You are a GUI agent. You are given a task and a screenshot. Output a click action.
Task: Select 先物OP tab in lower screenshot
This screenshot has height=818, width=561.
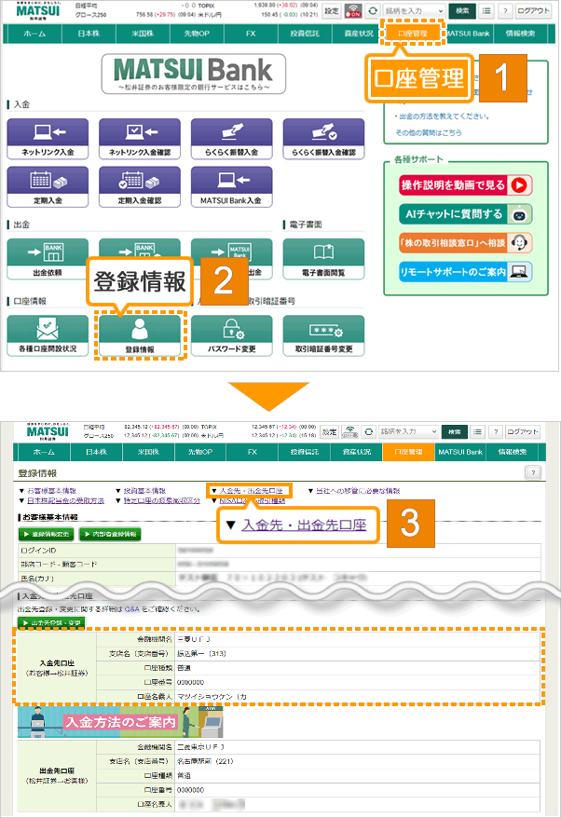tap(200, 452)
